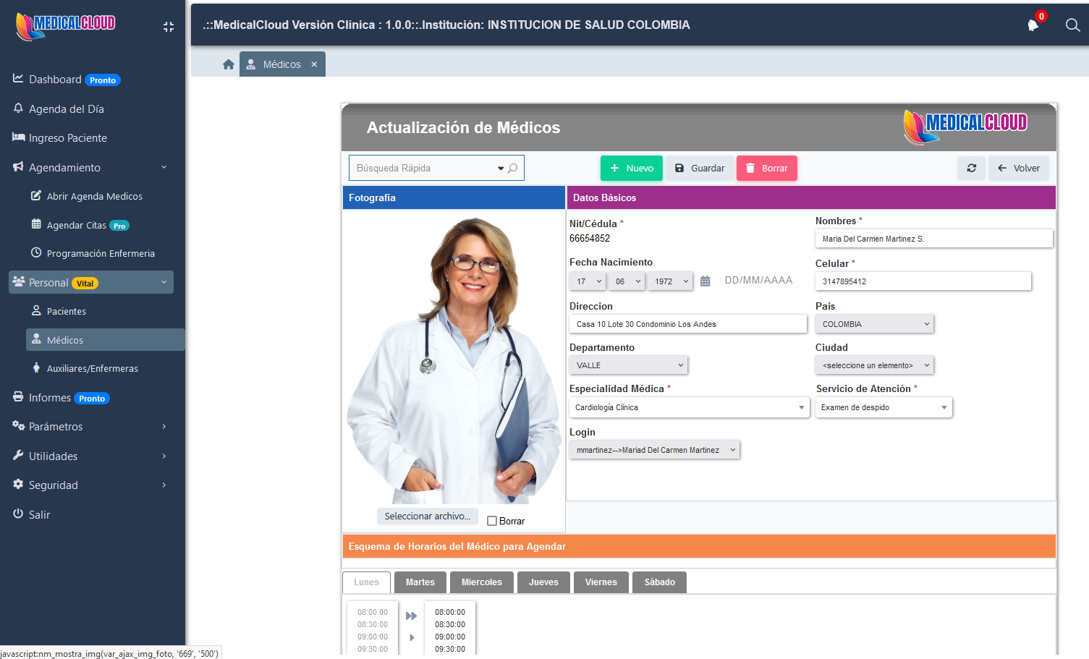Open the Especialidad Médica dropdown
1089x659 pixels.
pyautogui.click(x=689, y=407)
